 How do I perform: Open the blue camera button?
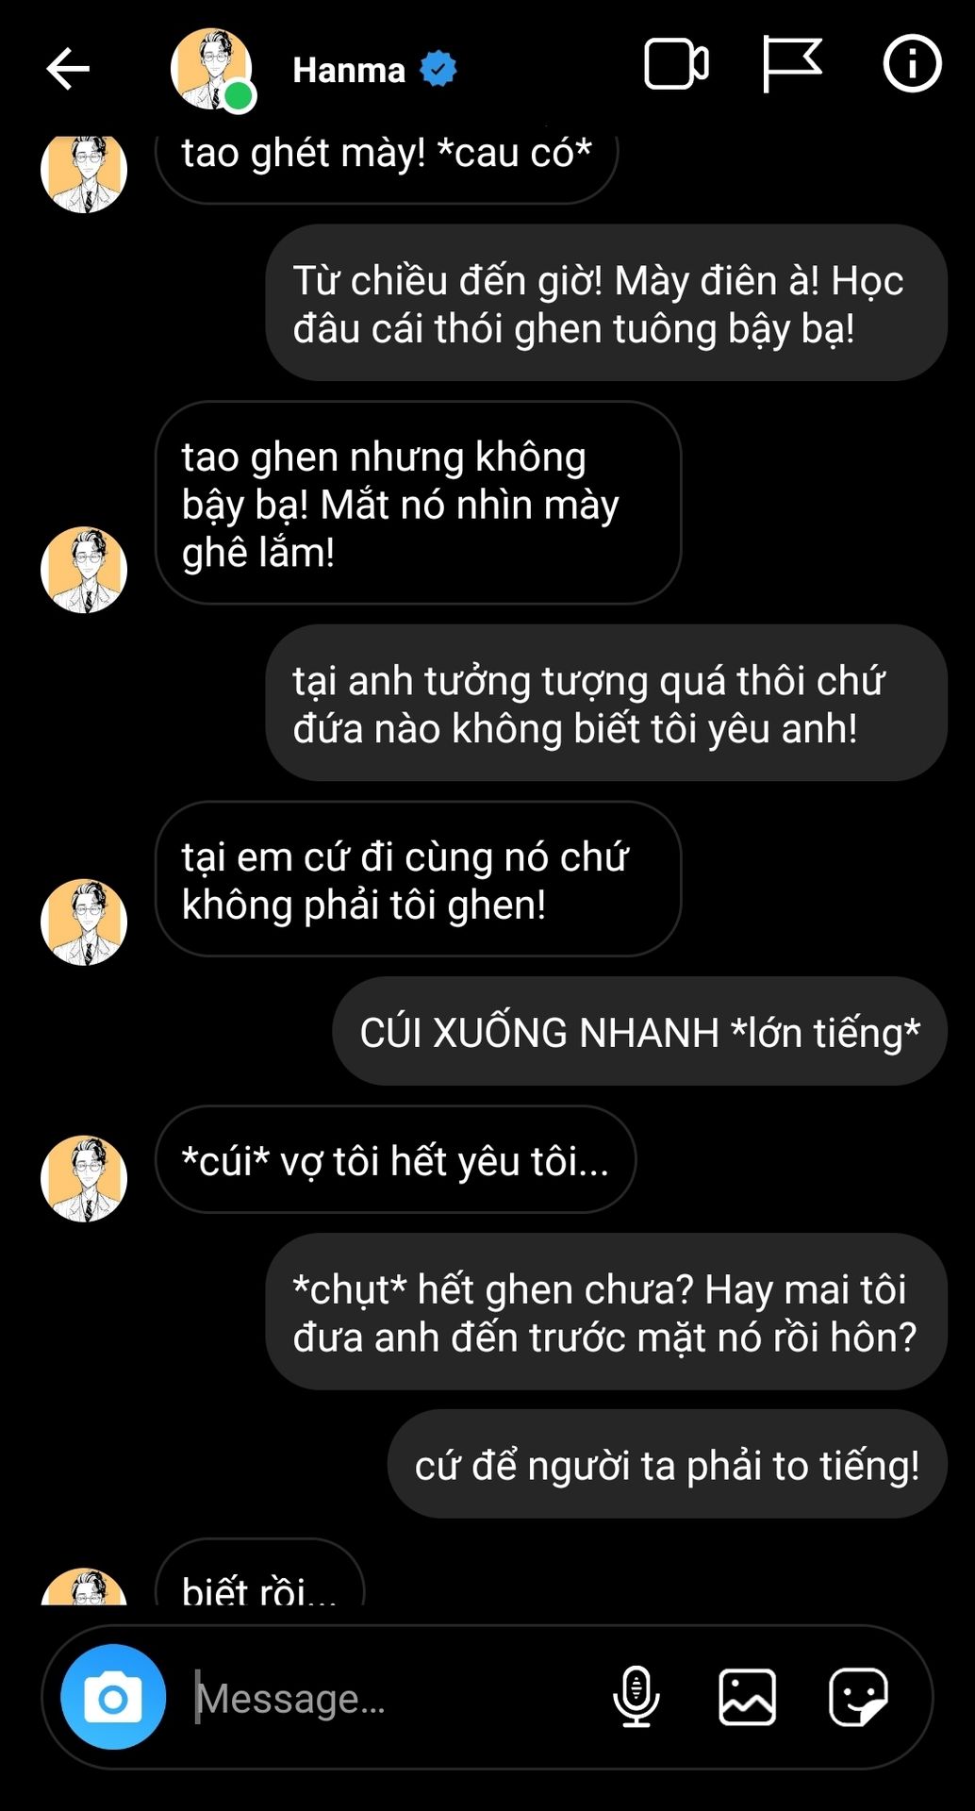pos(113,1697)
